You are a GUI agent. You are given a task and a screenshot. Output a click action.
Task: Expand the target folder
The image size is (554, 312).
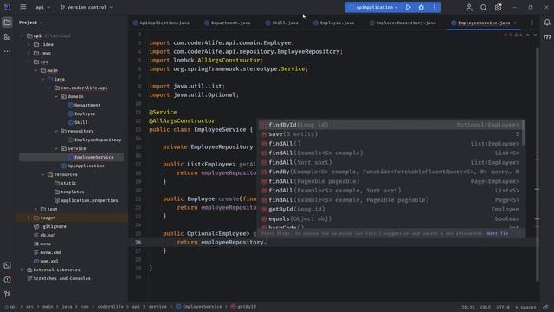[x=29, y=218]
